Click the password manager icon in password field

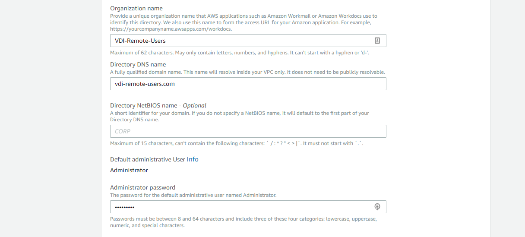tap(377, 207)
